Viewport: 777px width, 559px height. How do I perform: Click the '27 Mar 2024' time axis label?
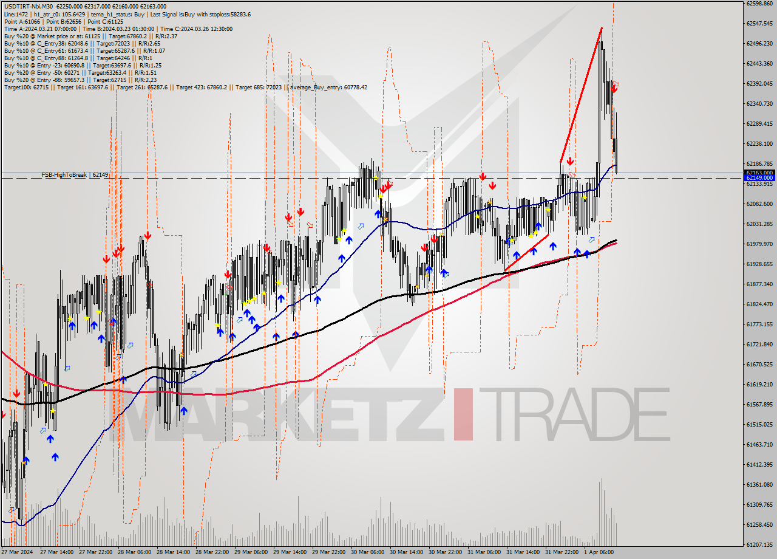[18, 552]
